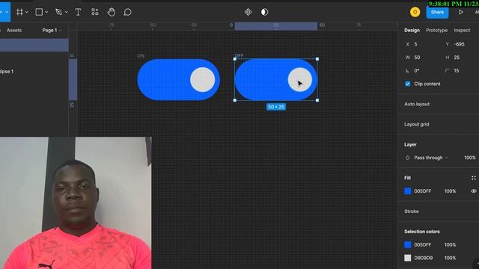
Task: Select the Pen tool
Action: (58, 12)
